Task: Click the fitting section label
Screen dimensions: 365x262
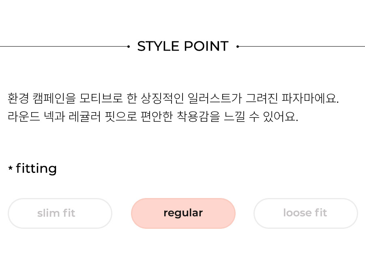Action: click(36, 168)
